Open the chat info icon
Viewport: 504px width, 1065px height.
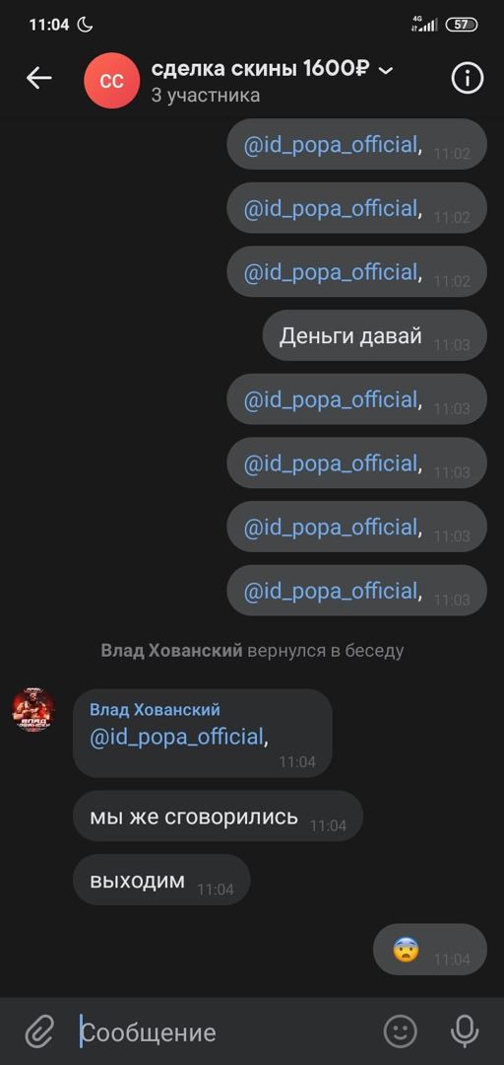pos(468,79)
